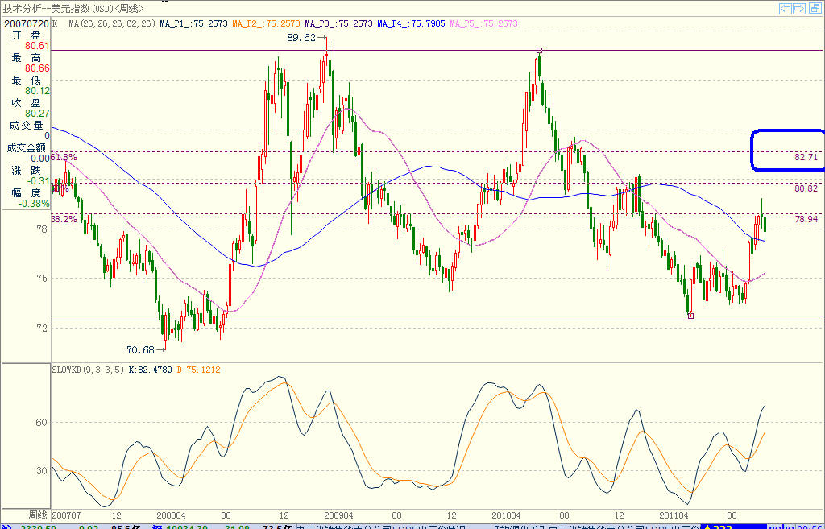This screenshot has height=529, width=825.
Task: Click the 80.82 Fibonacci level label
Action: (x=806, y=188)
